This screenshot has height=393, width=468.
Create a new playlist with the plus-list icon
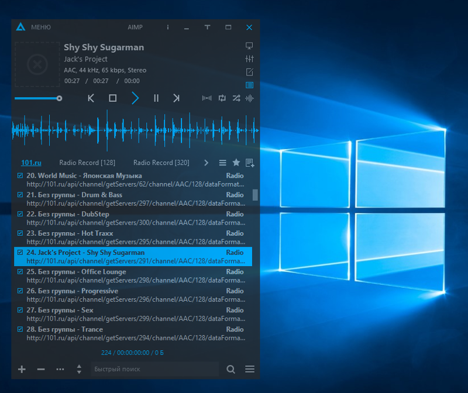[250, 163]
